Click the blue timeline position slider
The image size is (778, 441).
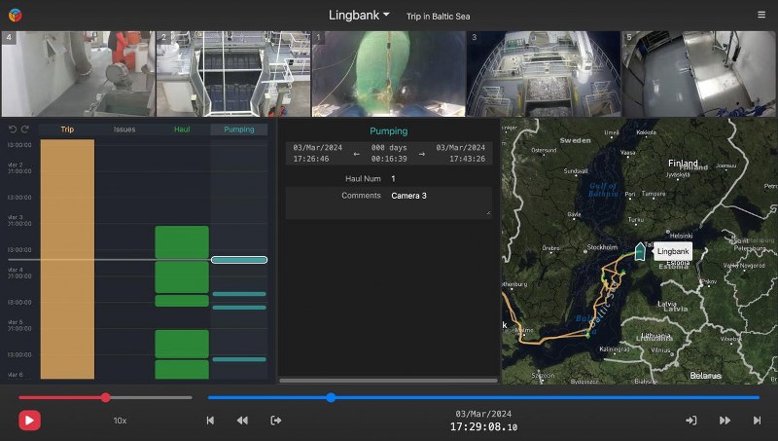coord(331,397)
